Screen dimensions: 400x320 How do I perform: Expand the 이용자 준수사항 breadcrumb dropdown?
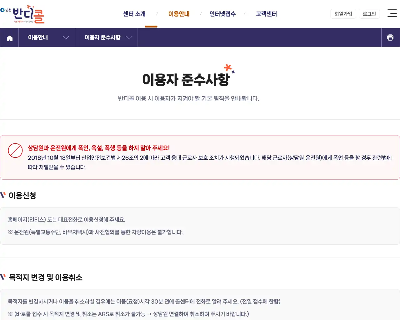[107, 37]
